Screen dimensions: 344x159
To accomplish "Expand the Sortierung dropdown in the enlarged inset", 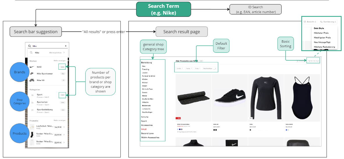I will coord(328,22).
